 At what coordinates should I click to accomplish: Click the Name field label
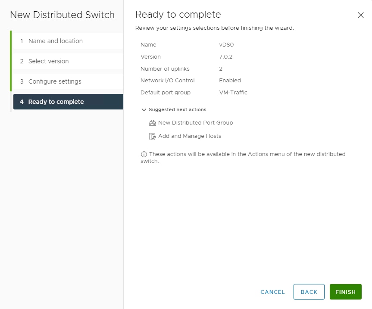tap(148, 44)
